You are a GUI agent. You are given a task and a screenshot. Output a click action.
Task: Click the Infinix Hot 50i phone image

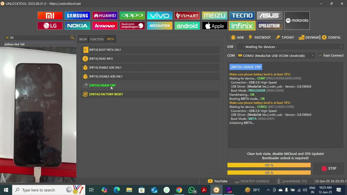(x=38, y=115)
